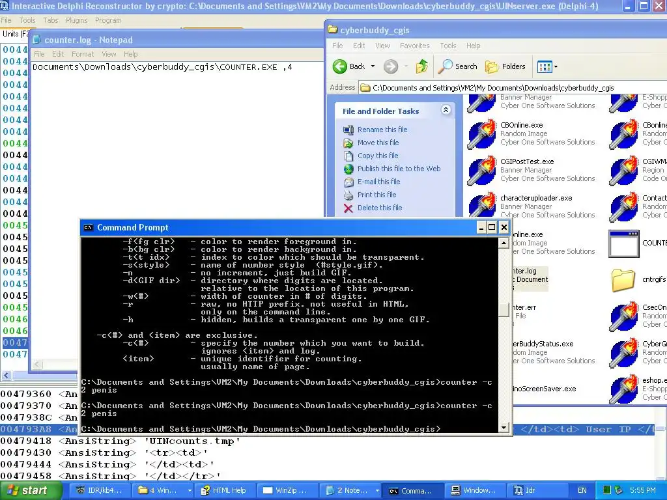Switch to WinZip taskbar button

(287, 490)
